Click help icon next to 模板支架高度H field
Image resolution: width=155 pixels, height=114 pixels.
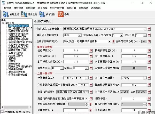coord(149,51)
